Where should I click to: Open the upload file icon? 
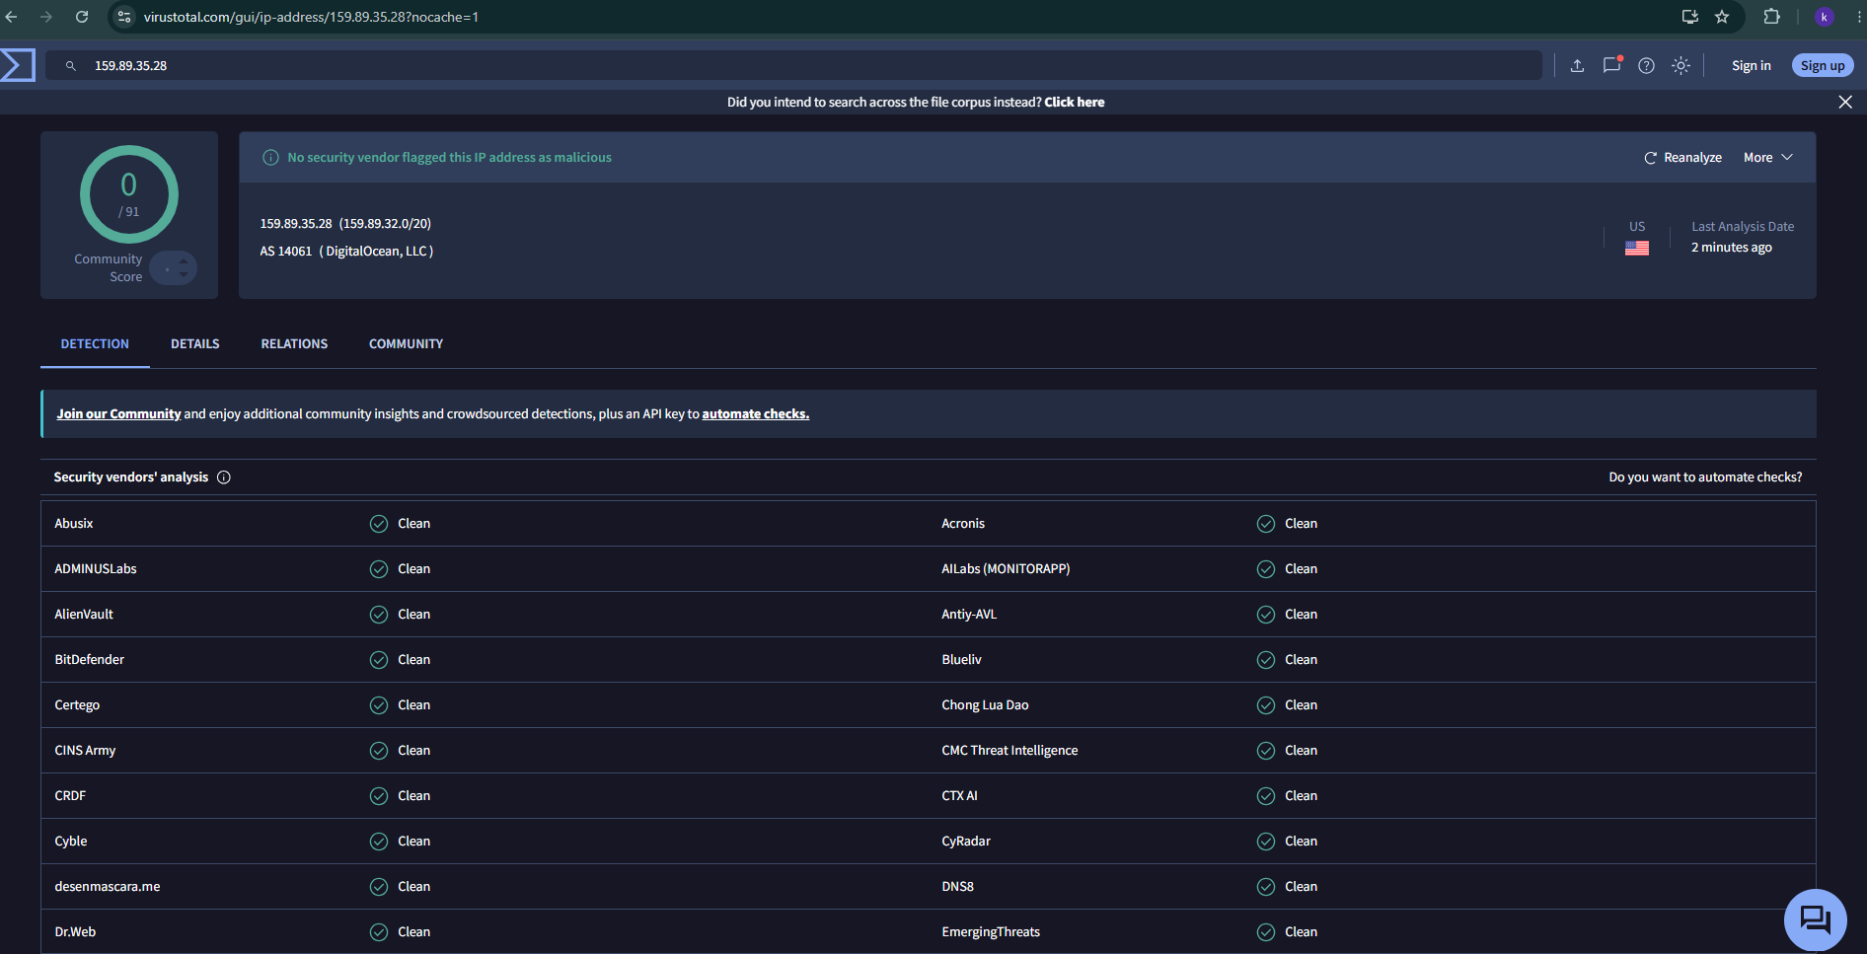(x=1577, y=66)
